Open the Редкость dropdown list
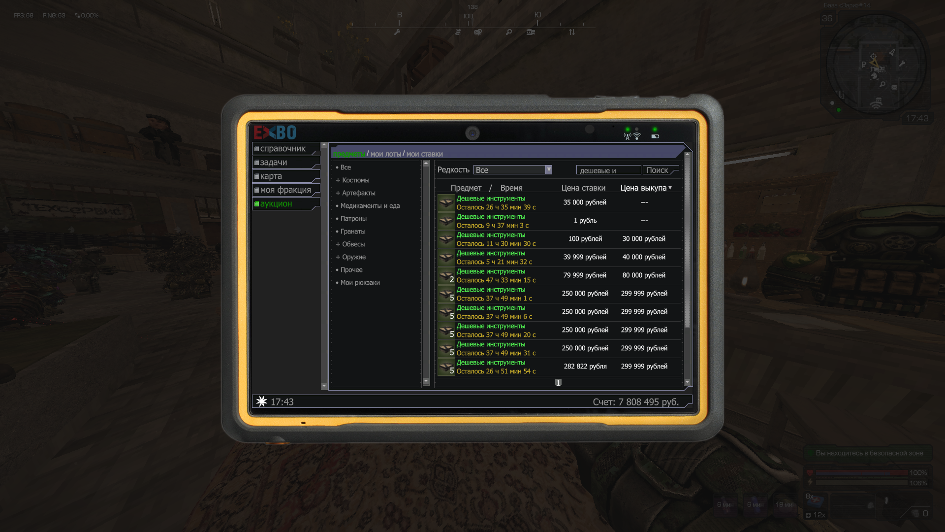 point(548,170)
